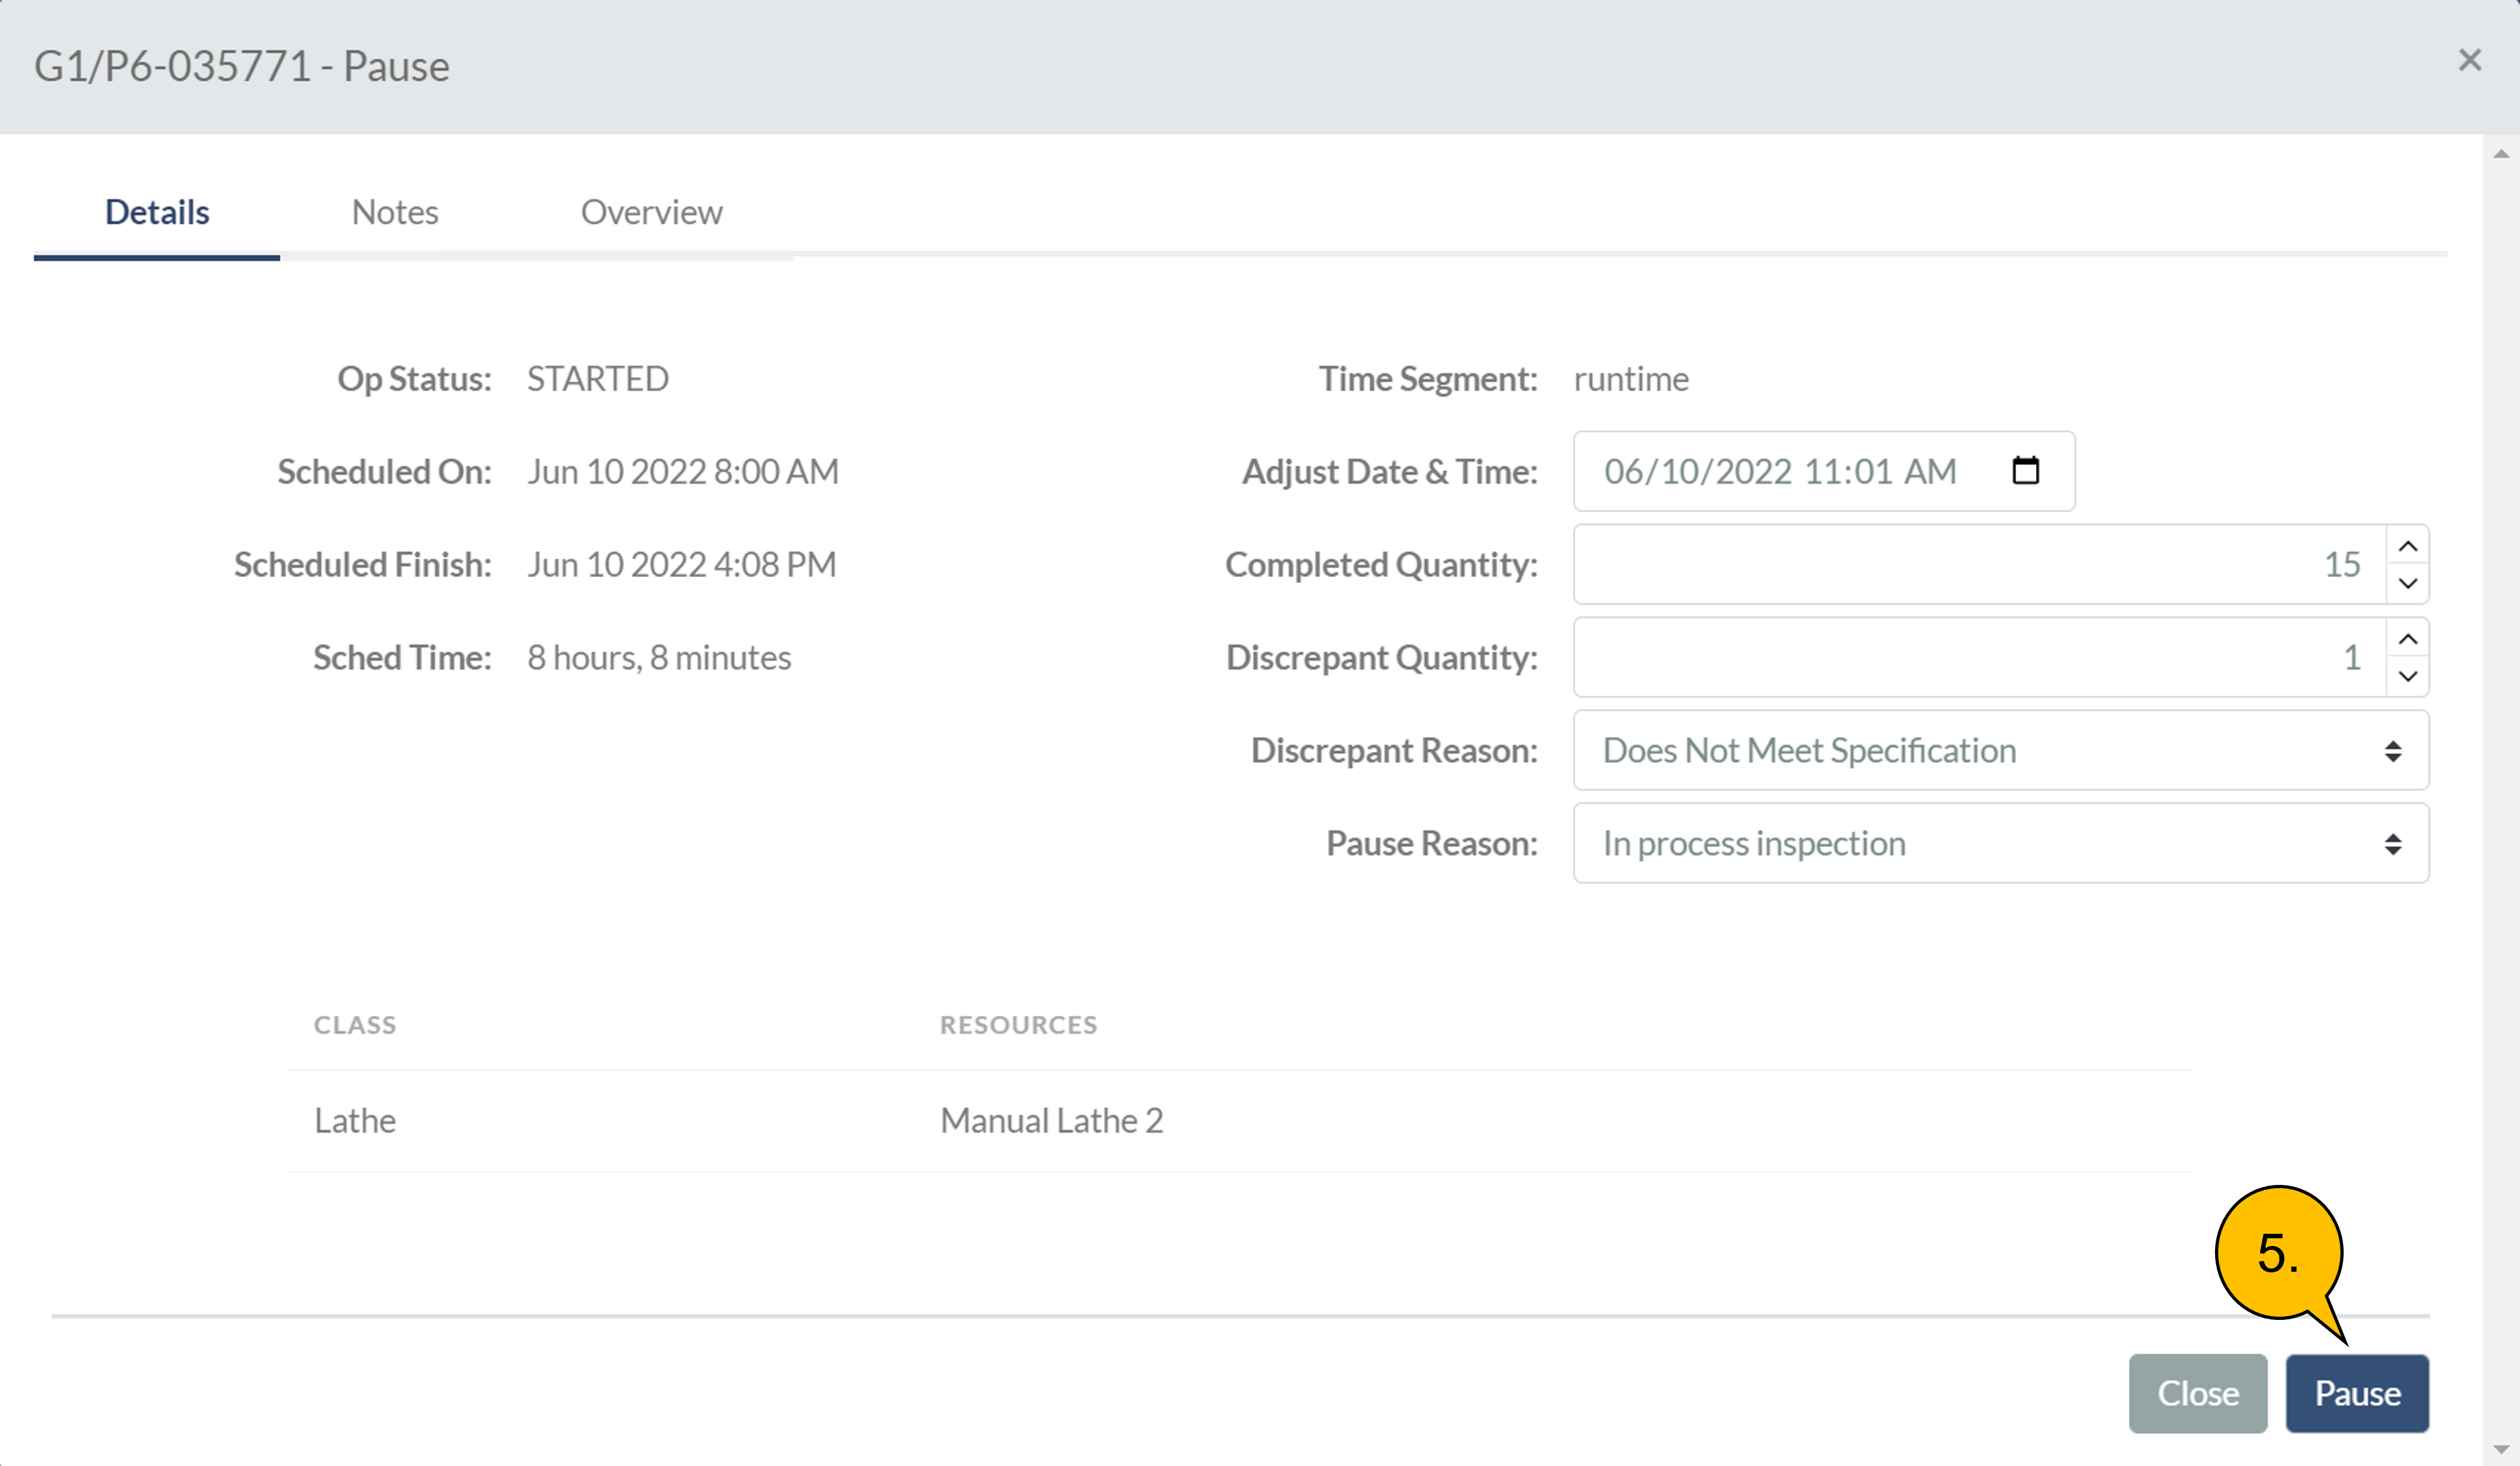The height and width of the screenshot is (1466, 2520).
Task: Click the Lathe class cell
Action: coord(355,1120)
